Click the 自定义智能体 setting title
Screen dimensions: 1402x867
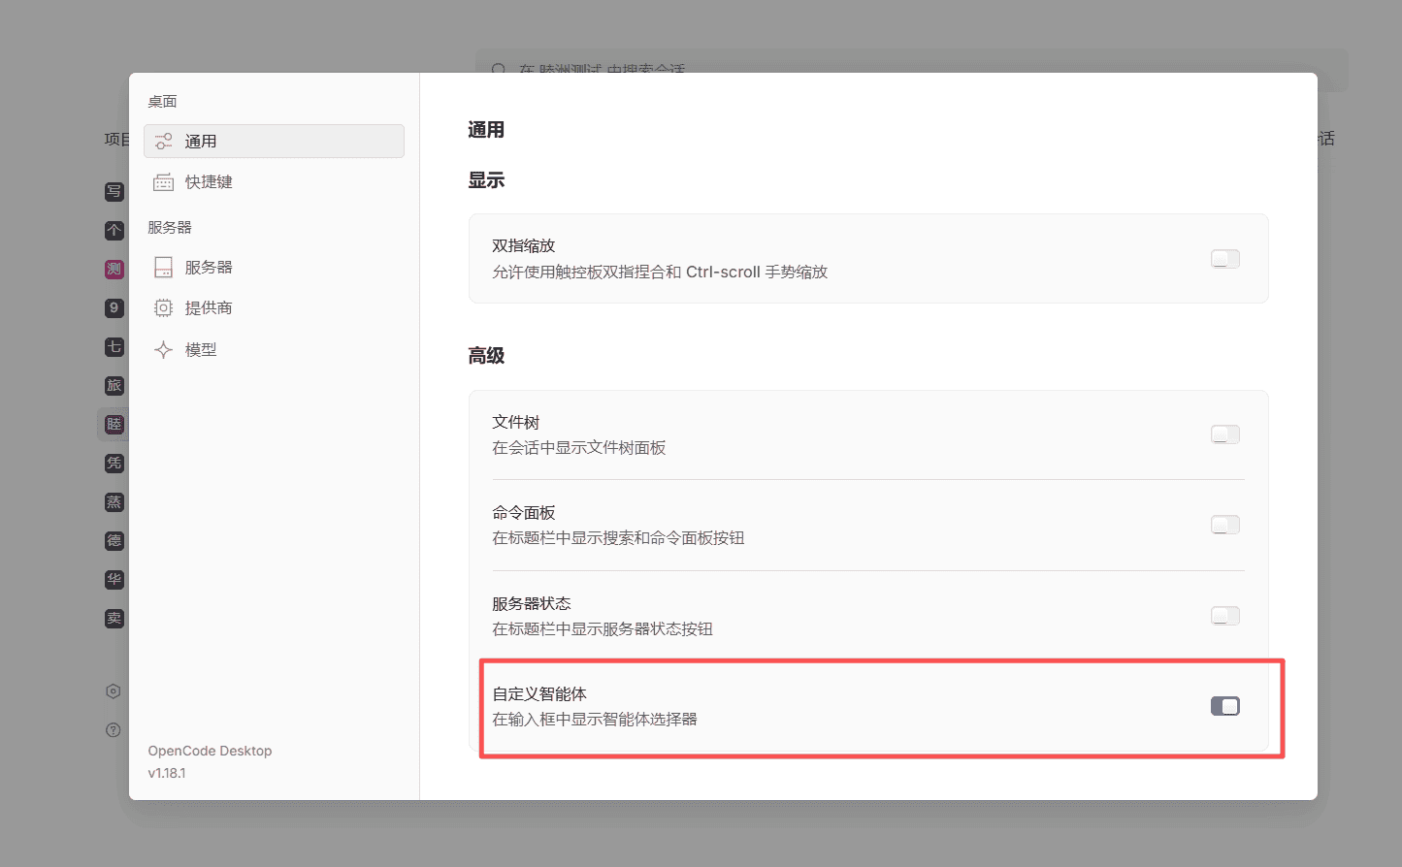[539, 693]
